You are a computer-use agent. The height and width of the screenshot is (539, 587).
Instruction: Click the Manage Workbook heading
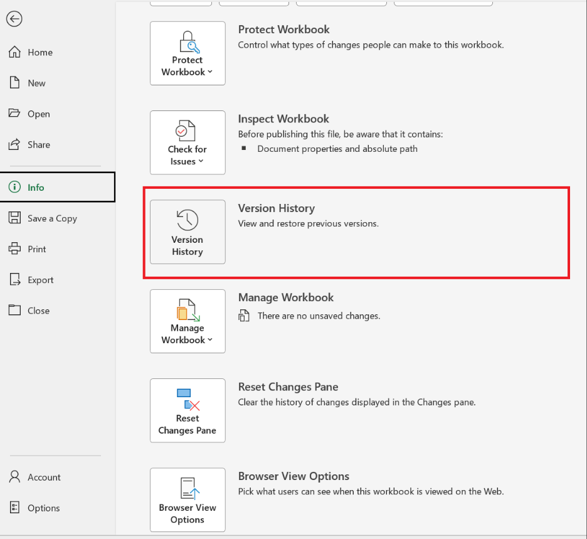pos(285,297)
